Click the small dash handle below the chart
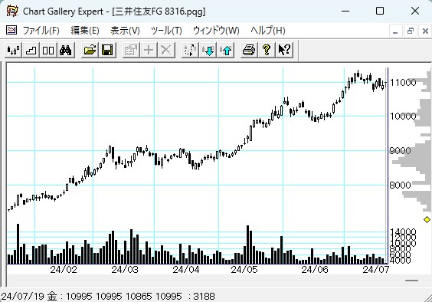 pyautogui.click(x=411, y=281)
